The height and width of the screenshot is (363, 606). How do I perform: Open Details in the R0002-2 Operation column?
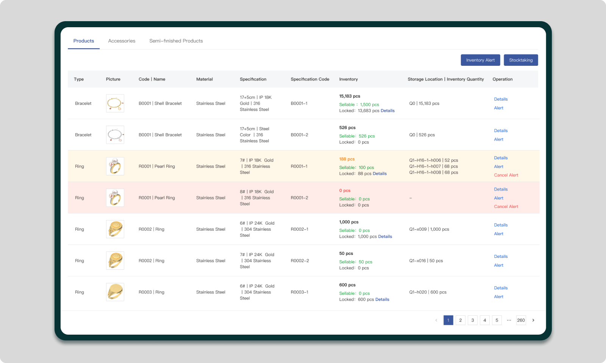coord(501,256)
